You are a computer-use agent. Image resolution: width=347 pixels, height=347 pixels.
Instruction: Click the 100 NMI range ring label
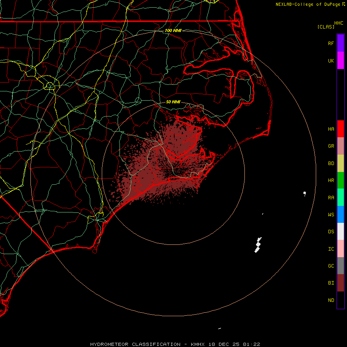click(x=173, y=30)
